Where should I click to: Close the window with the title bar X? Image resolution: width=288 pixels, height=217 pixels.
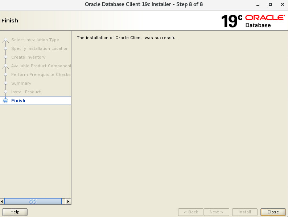tap(283, 4)
